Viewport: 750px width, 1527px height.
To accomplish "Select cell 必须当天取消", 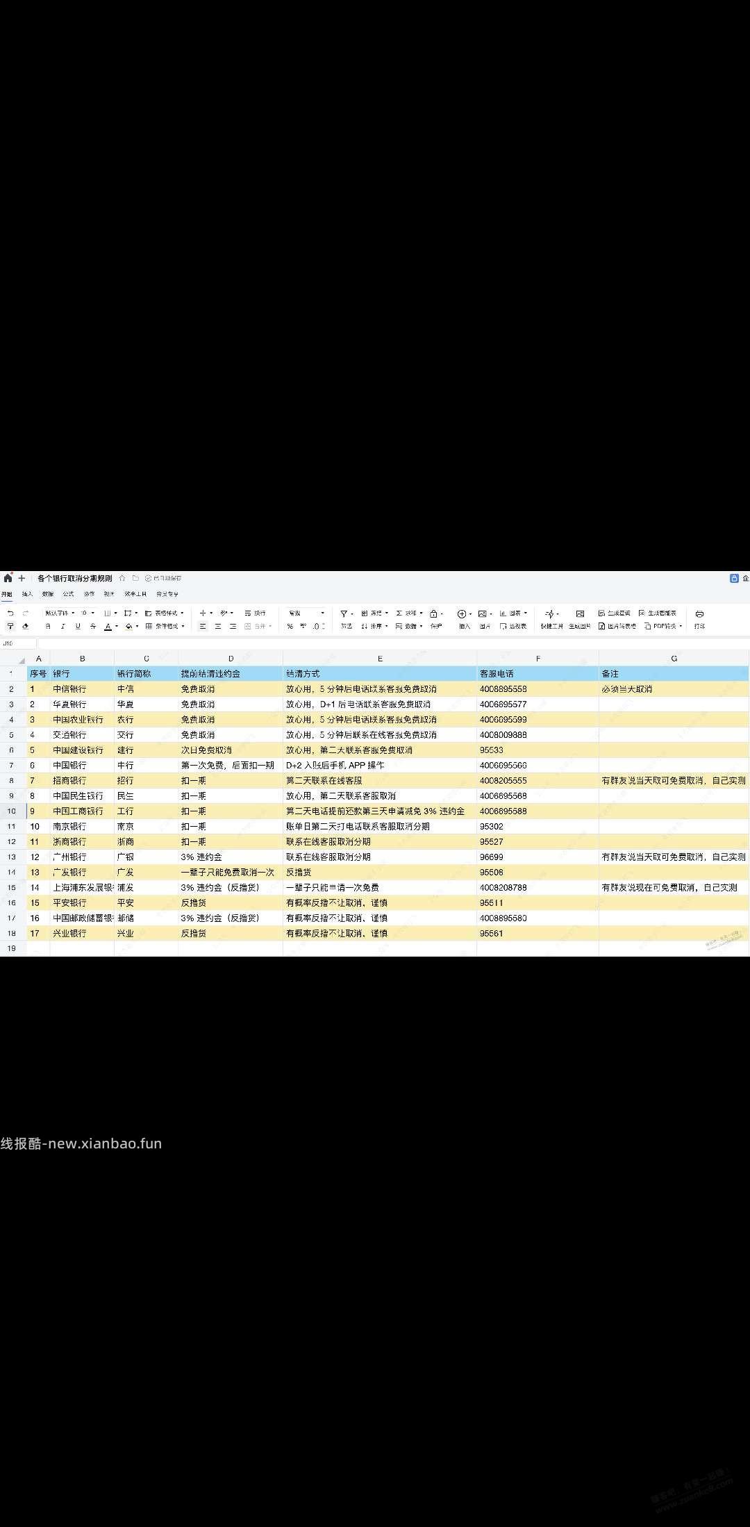I will tap(674, 689).
